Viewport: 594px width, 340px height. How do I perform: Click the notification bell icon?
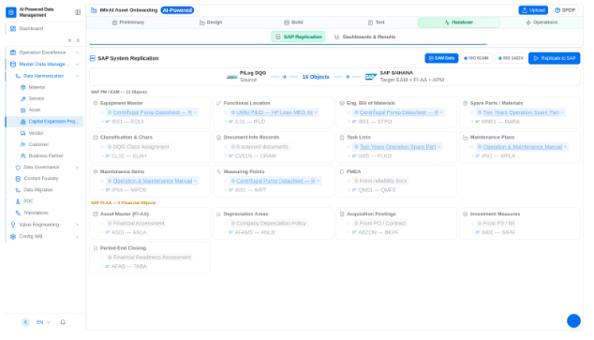click(63, 322)
